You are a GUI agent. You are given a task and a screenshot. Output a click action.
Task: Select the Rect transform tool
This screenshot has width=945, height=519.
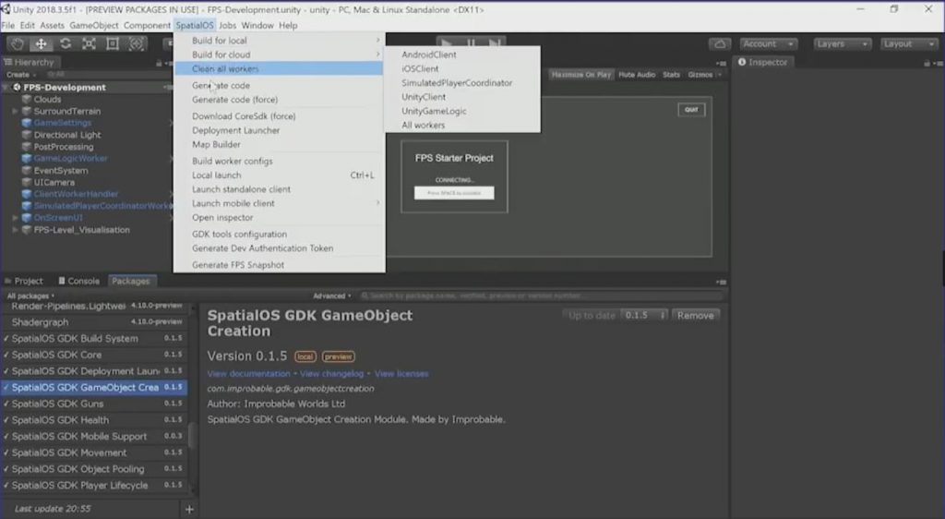pyautogui.click(x=113, y=43)
